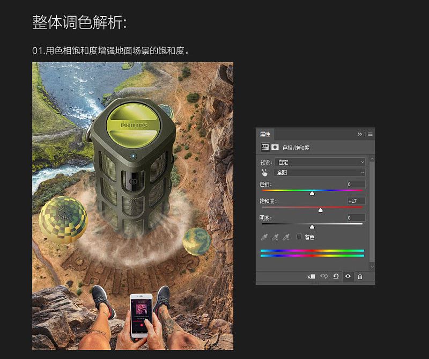Select the subtract-from-sample eyedropper
Viewport: 429px width, 359px height.
pos(287,236)
